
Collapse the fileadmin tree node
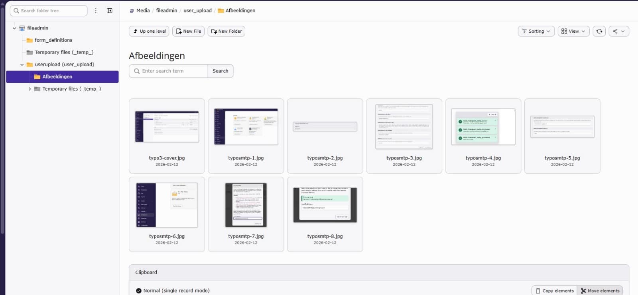(14, 28)
